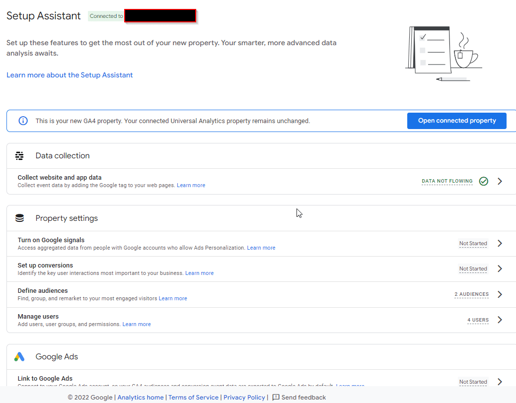Open Learn more link under Define audiences

(173, 298)
